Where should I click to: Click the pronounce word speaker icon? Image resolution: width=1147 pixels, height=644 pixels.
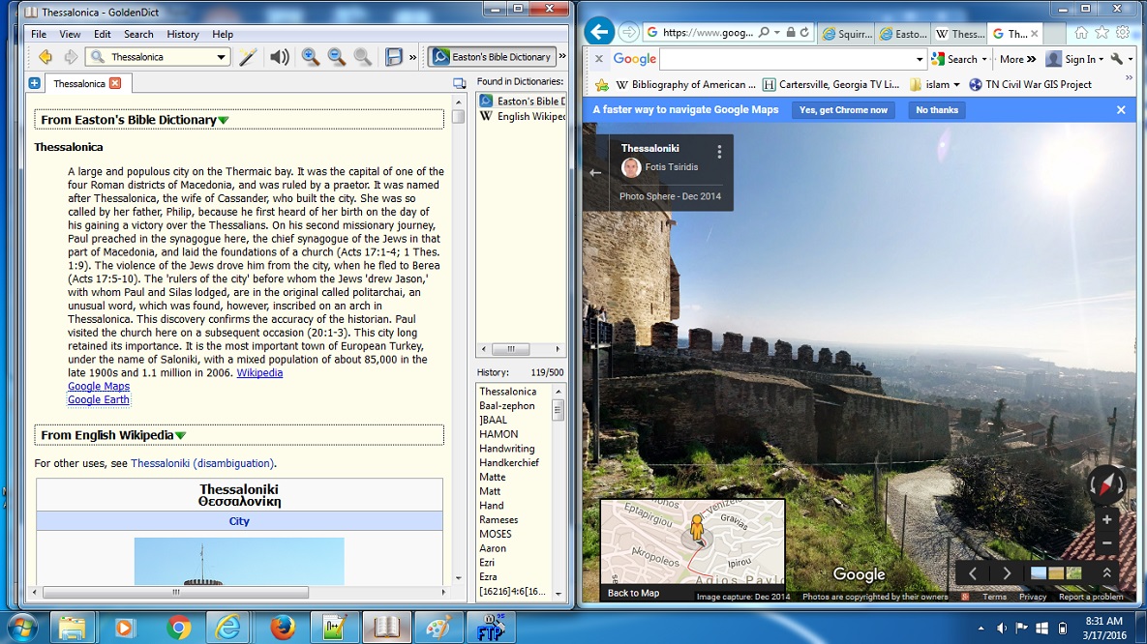pyautogui.click(x=280, y=57)
